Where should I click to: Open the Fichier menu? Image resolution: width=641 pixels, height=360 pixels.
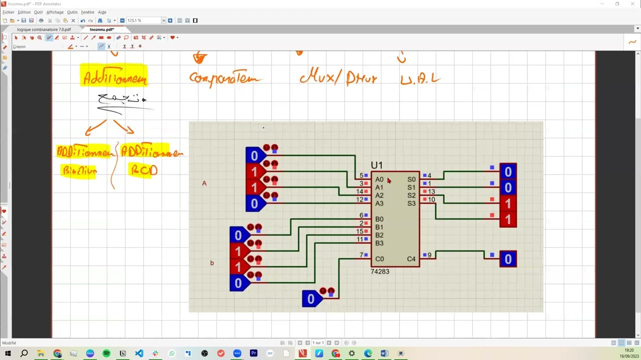8,12
